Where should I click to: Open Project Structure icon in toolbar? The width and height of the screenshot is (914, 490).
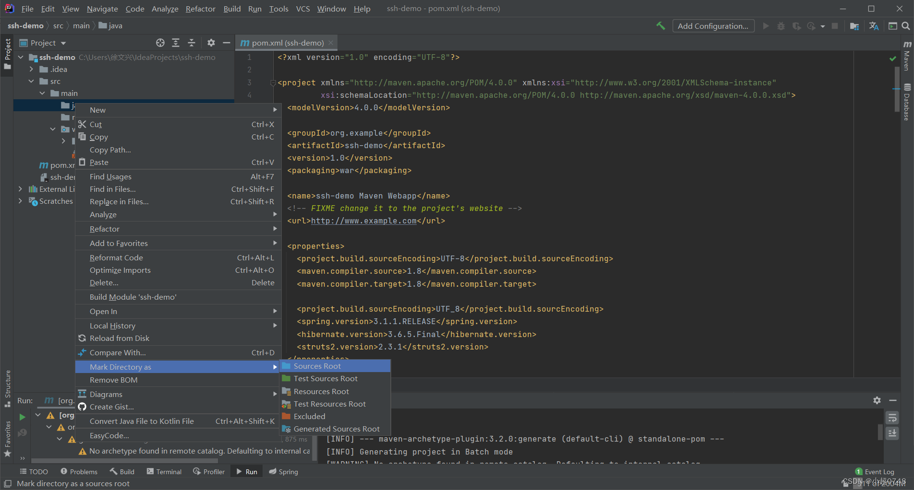pos(854,26)
